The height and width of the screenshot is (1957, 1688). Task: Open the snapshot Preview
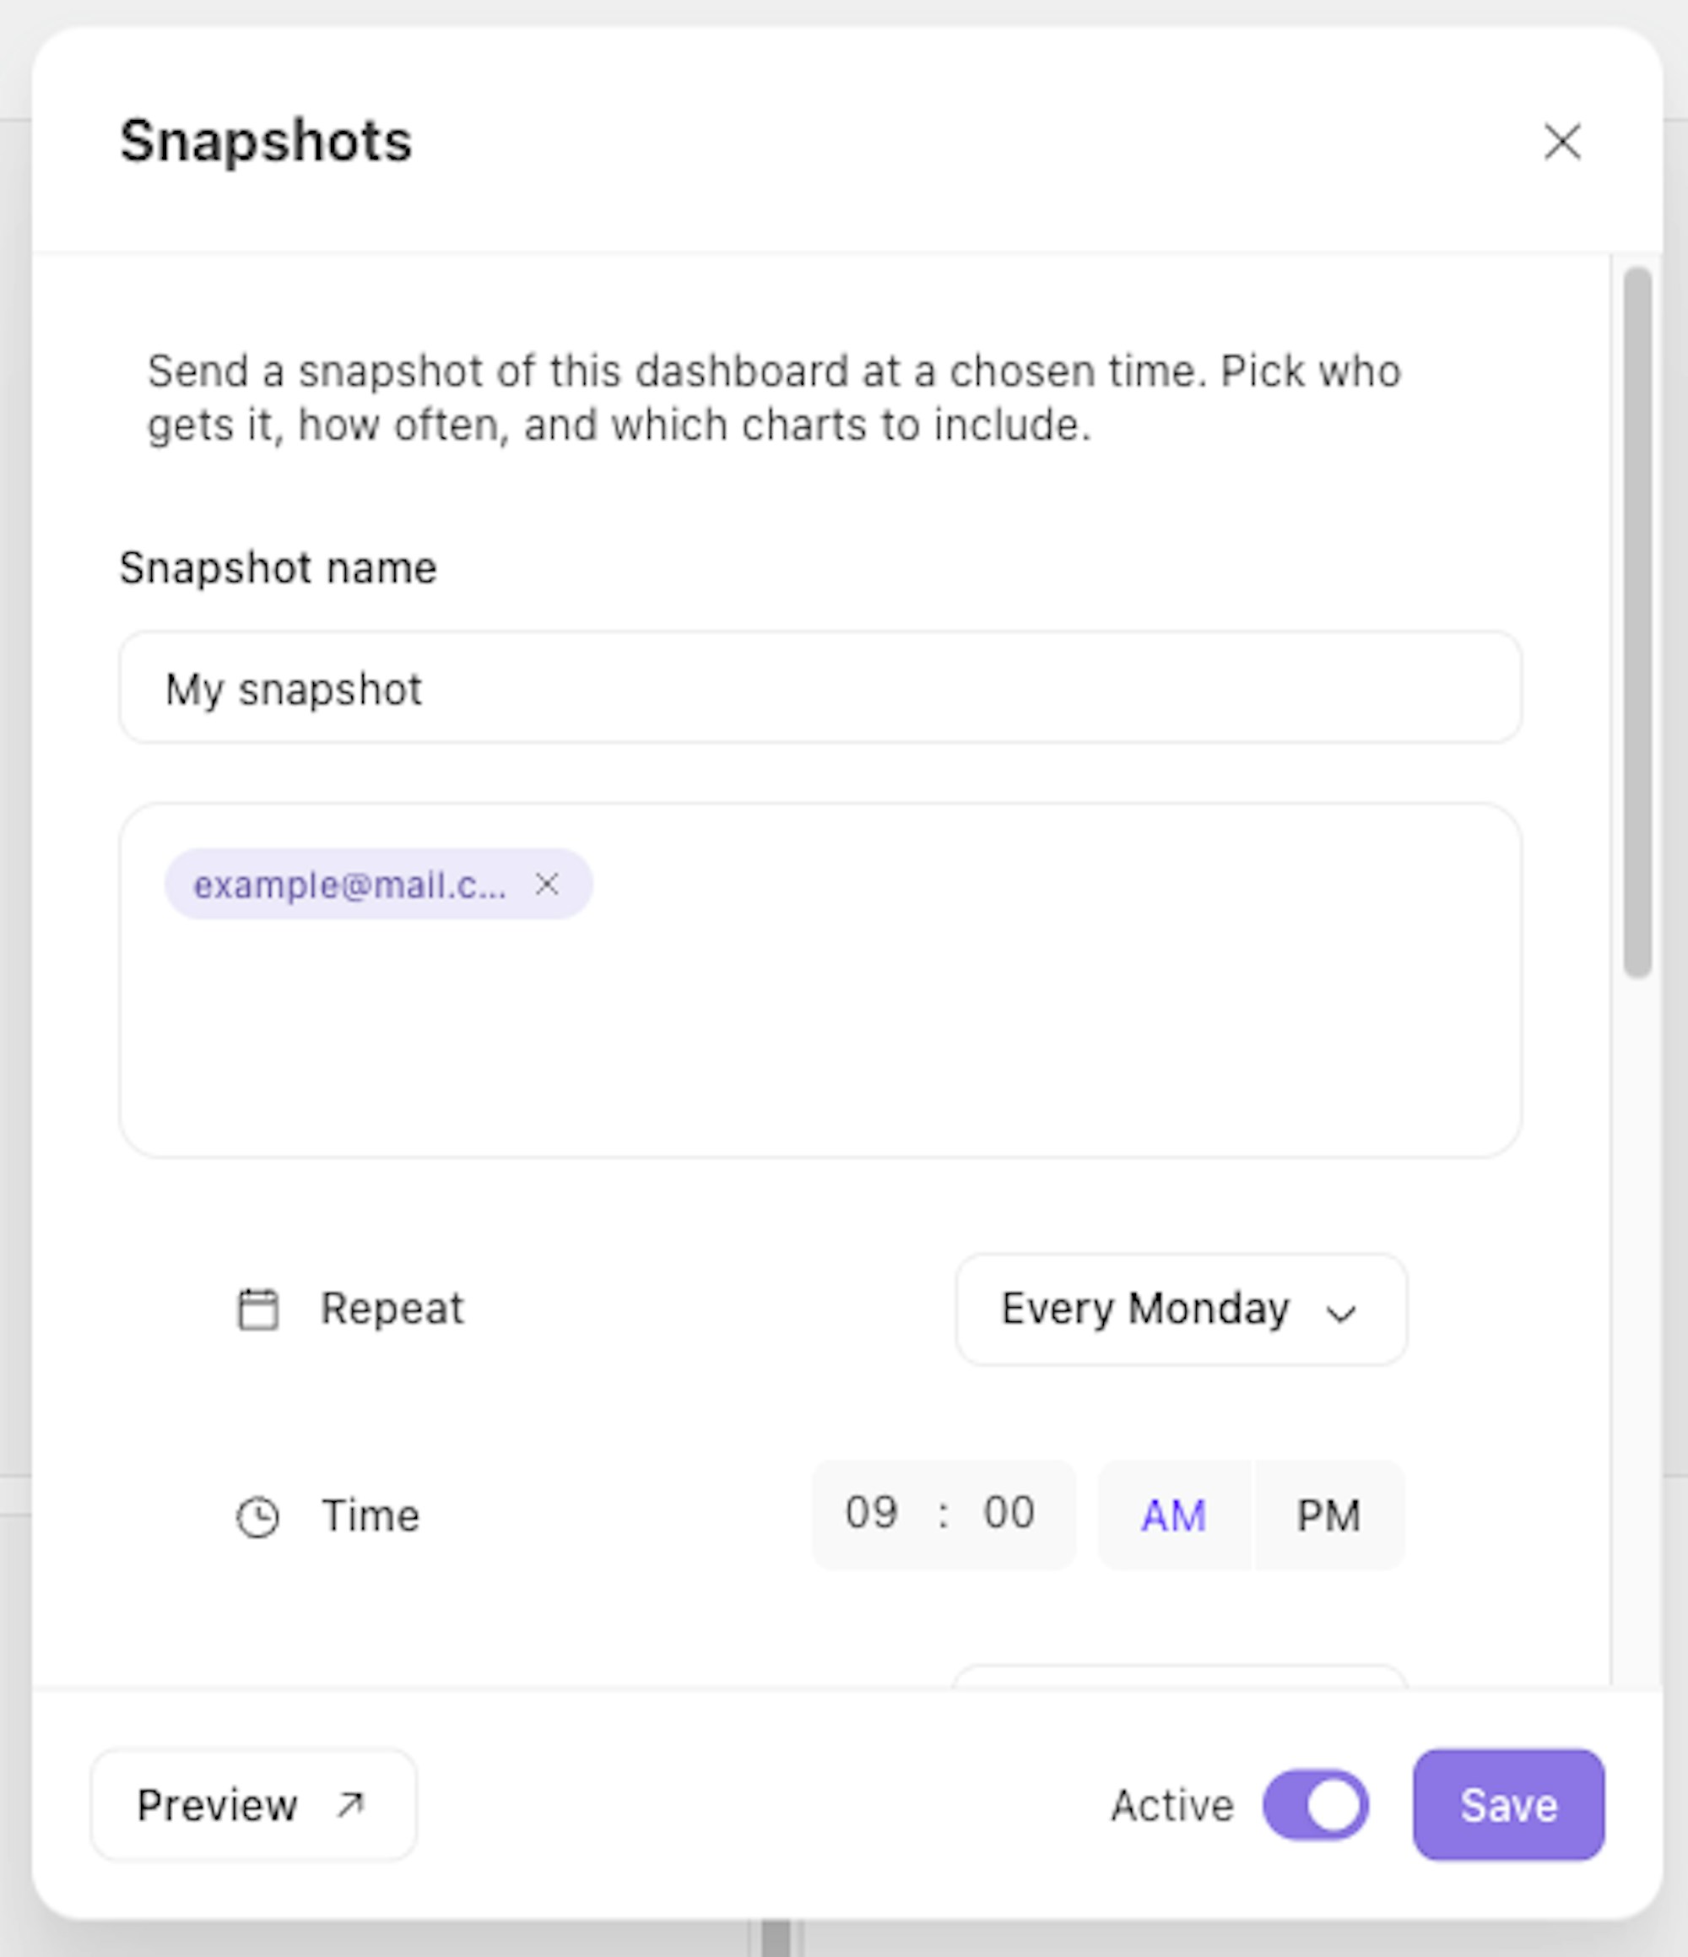253,1805
